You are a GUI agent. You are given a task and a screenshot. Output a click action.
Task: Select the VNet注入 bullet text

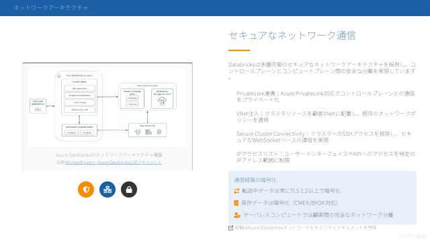tap(326, 116)
